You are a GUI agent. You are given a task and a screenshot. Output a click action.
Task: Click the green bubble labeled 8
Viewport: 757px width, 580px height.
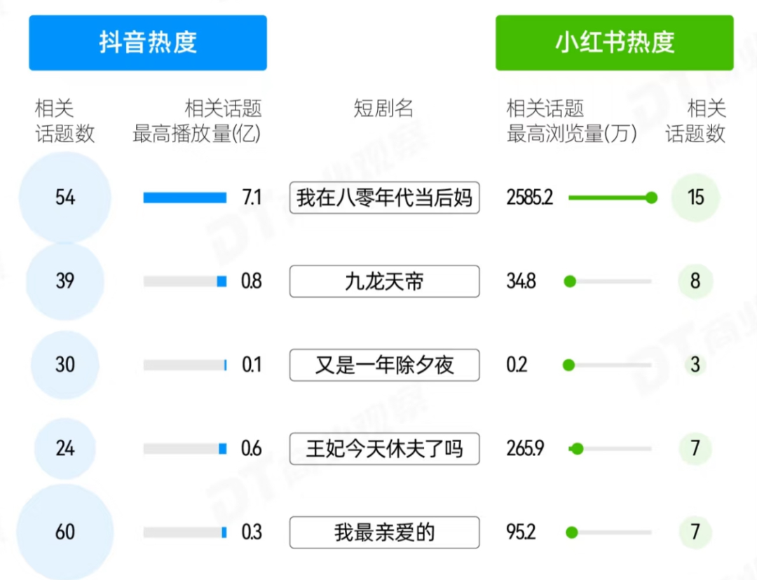[x=695, y=282]
